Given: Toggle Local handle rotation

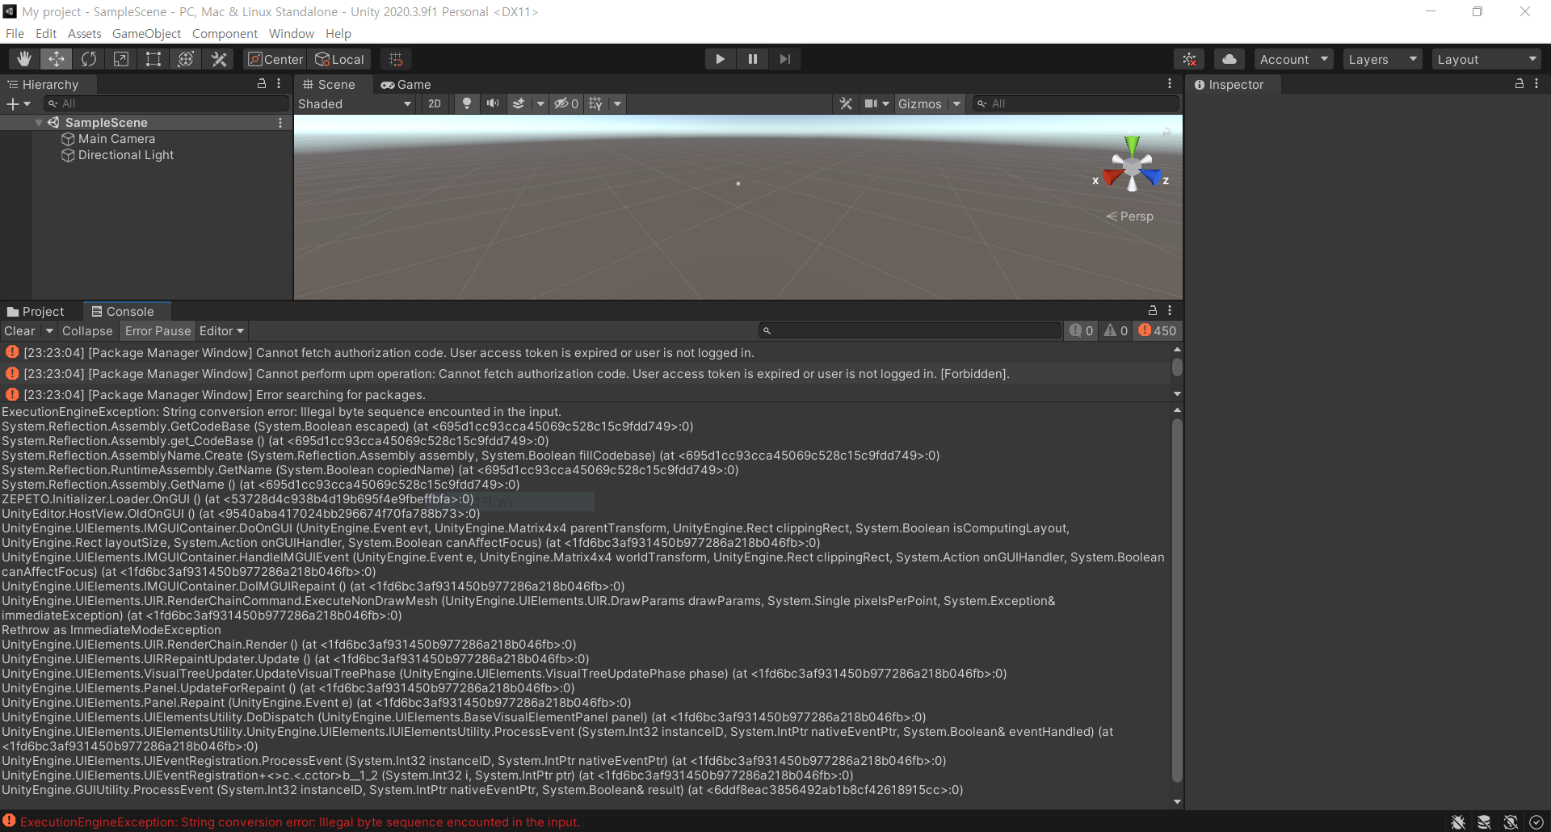Looking at the screenshot, I should coord(340,59).
